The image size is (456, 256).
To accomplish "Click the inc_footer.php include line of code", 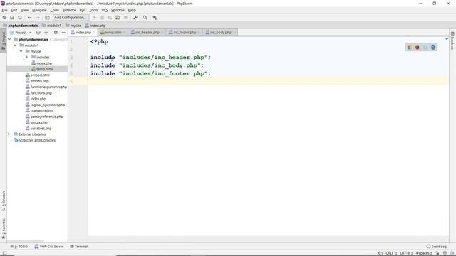I will (x=150, y=73).
